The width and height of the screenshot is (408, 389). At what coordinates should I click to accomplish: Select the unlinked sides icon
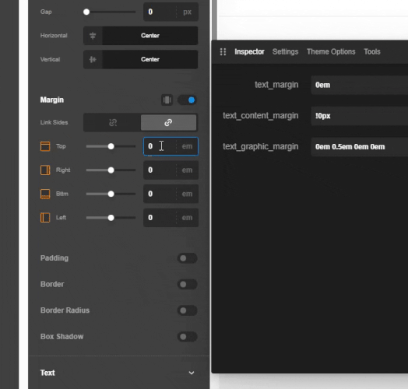pos(113,122)
